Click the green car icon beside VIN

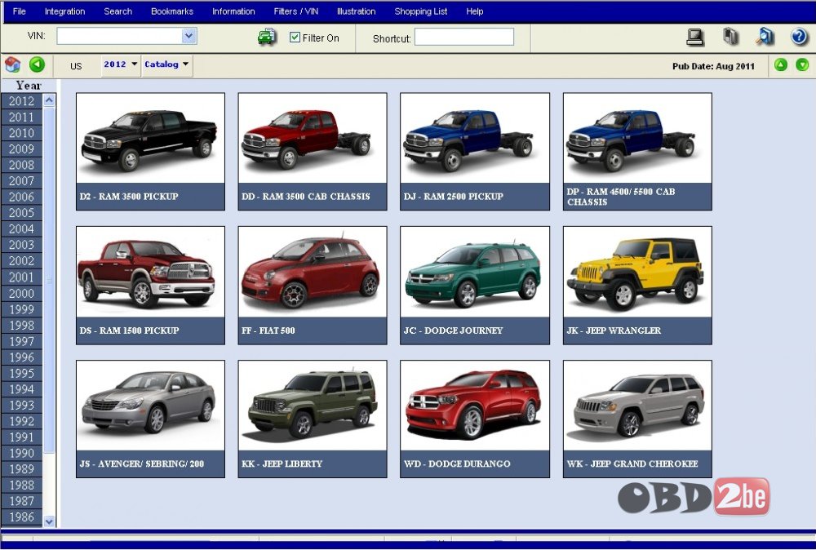click(x=267, y=37)
